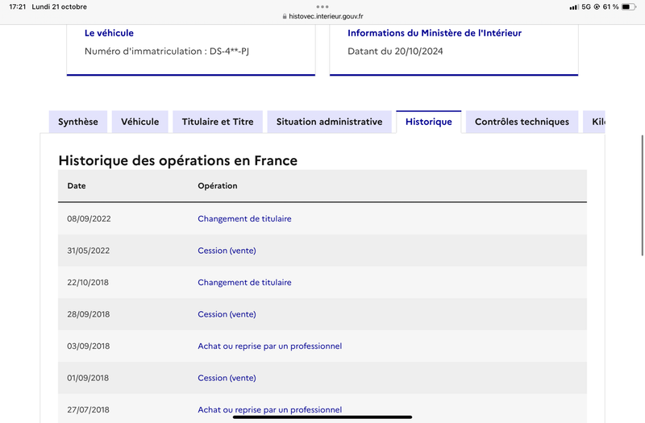Click the 'Historique des opérations en France' heading
Screen dimensions: 645x423
(x=177, y=160)
